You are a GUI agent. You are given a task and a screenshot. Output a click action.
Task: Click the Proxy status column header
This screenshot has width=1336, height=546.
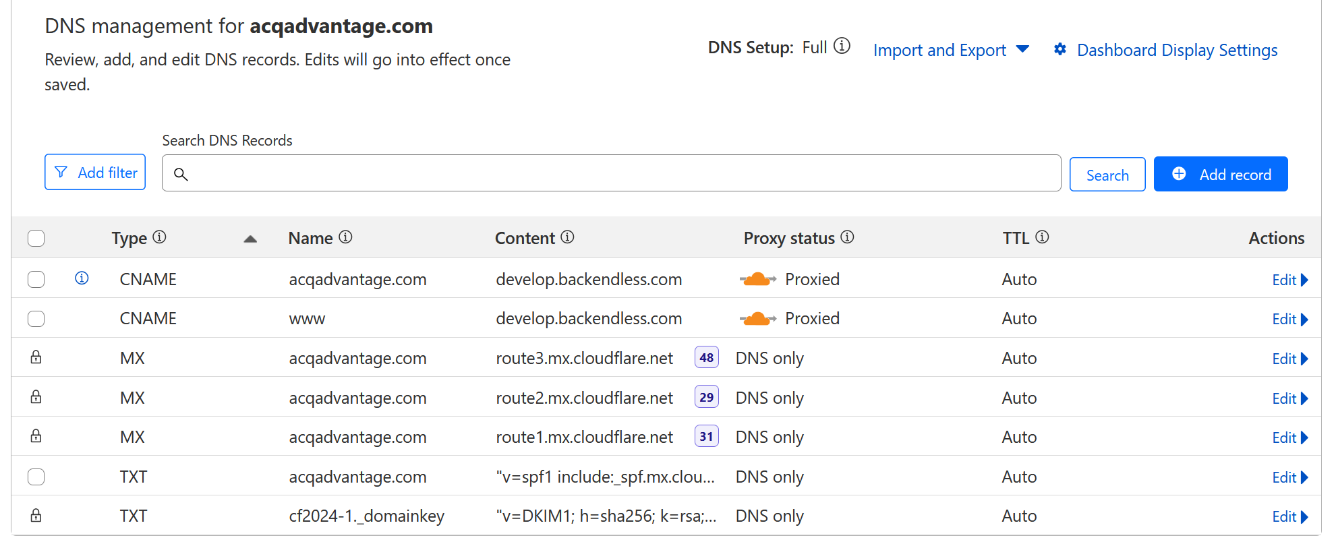789,238
